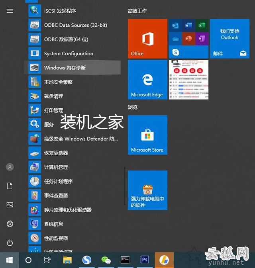
Task: Open Settings gear in start sidebar
Action: (10, 224)
